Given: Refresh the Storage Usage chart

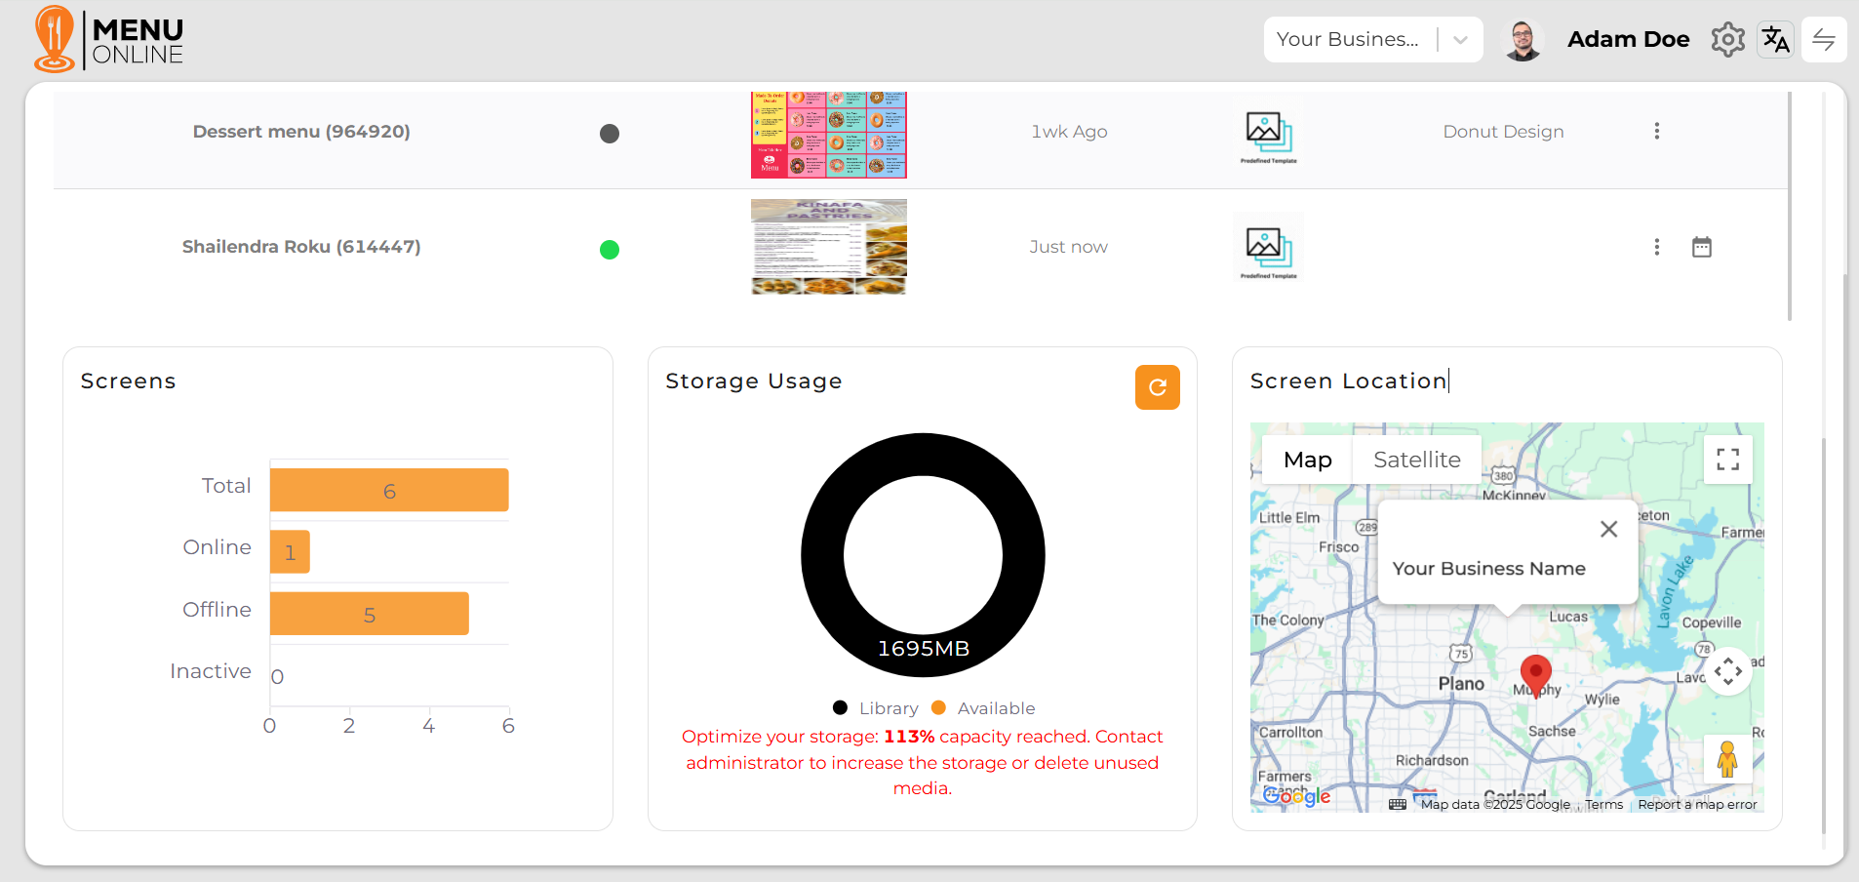Looking at the screenshot, I should tap(1157, 387).
